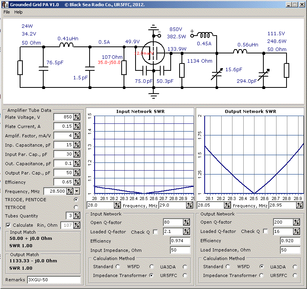The width and height of the screenshot is (307, 289).
Task: Click the input SWR 28.0 frequency field
Action: [100, 205]
